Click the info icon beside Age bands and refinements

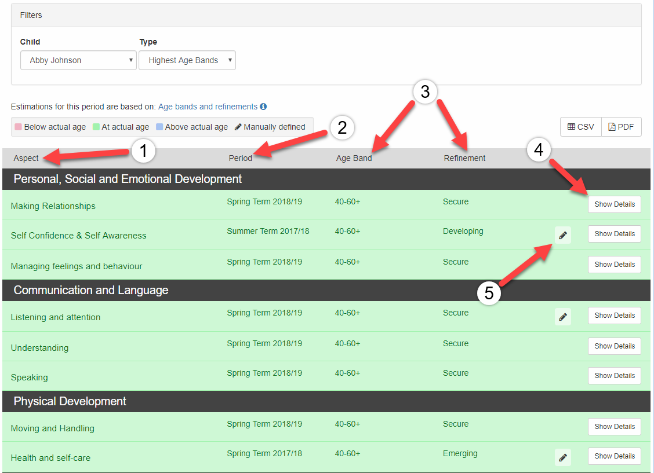[x=263, y=107]
